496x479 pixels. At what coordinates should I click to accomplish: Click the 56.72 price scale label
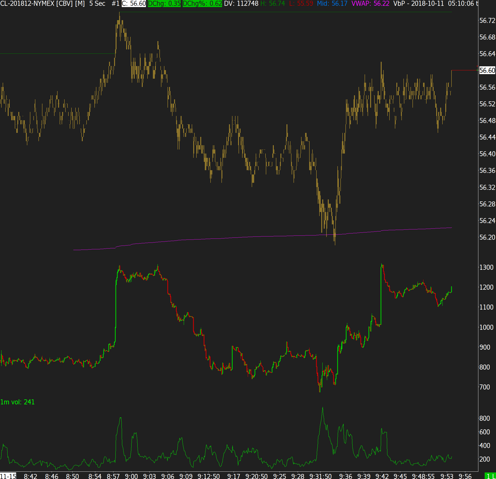coord(487,20)
